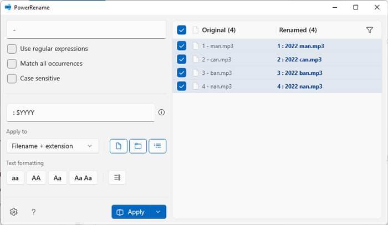
Task: Select the 3 - ban.mp3 original filename
Action: coord(217,73)
